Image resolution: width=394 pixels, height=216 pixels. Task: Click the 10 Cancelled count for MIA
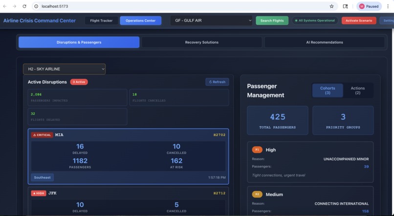tap(176, 146)
